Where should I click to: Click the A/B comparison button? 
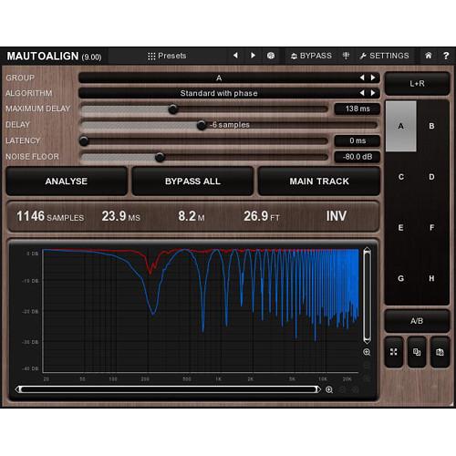coord(417,321)
